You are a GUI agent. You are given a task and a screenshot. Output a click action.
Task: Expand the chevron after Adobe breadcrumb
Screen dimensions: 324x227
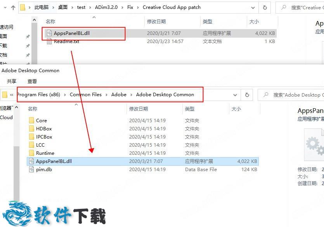131,95
